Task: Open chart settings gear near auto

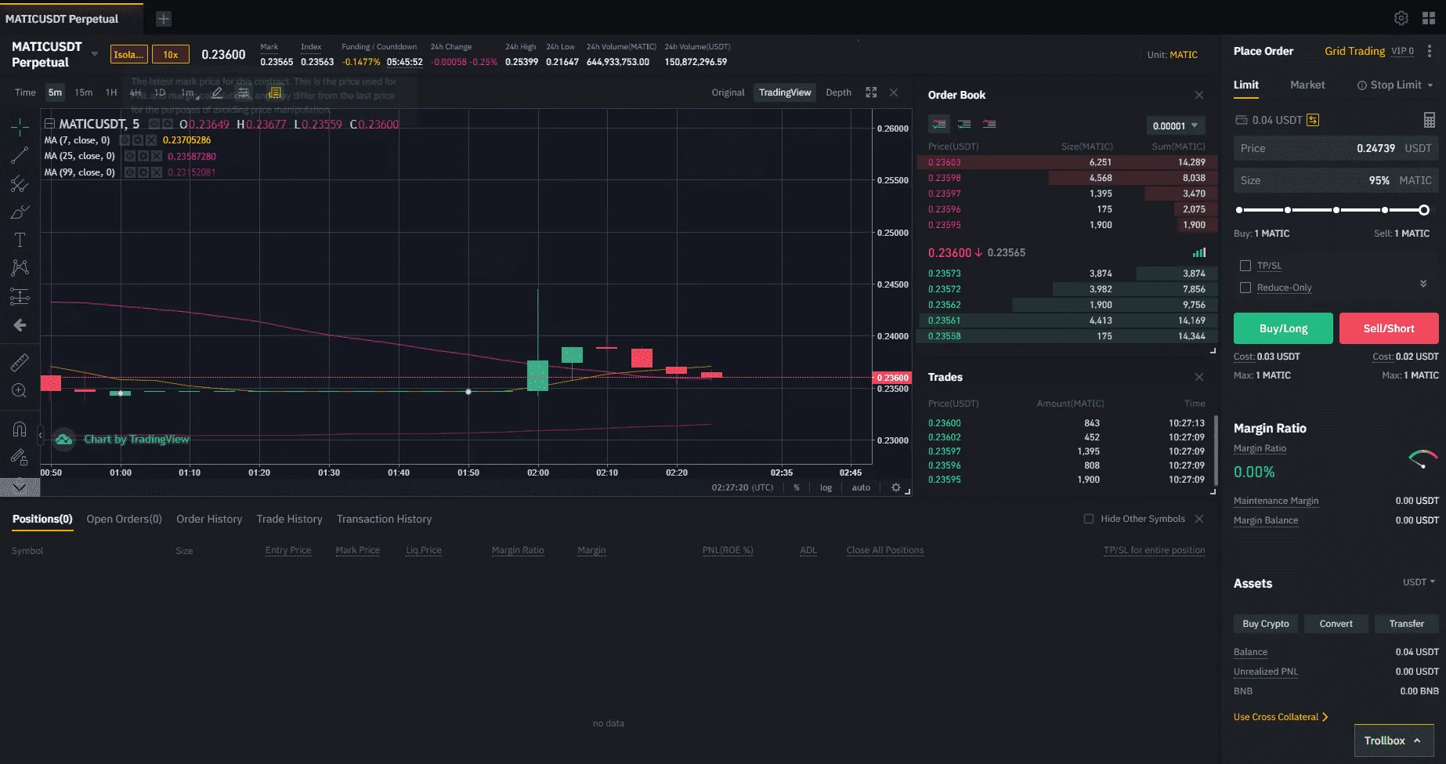Action: click(x=896, y=487)
